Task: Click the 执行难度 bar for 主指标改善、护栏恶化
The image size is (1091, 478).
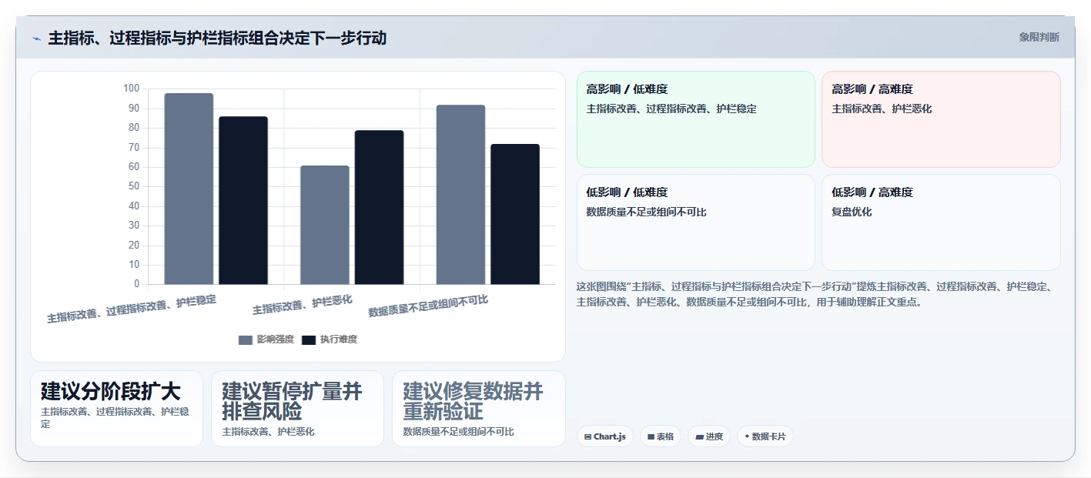Action: point(379,207)
